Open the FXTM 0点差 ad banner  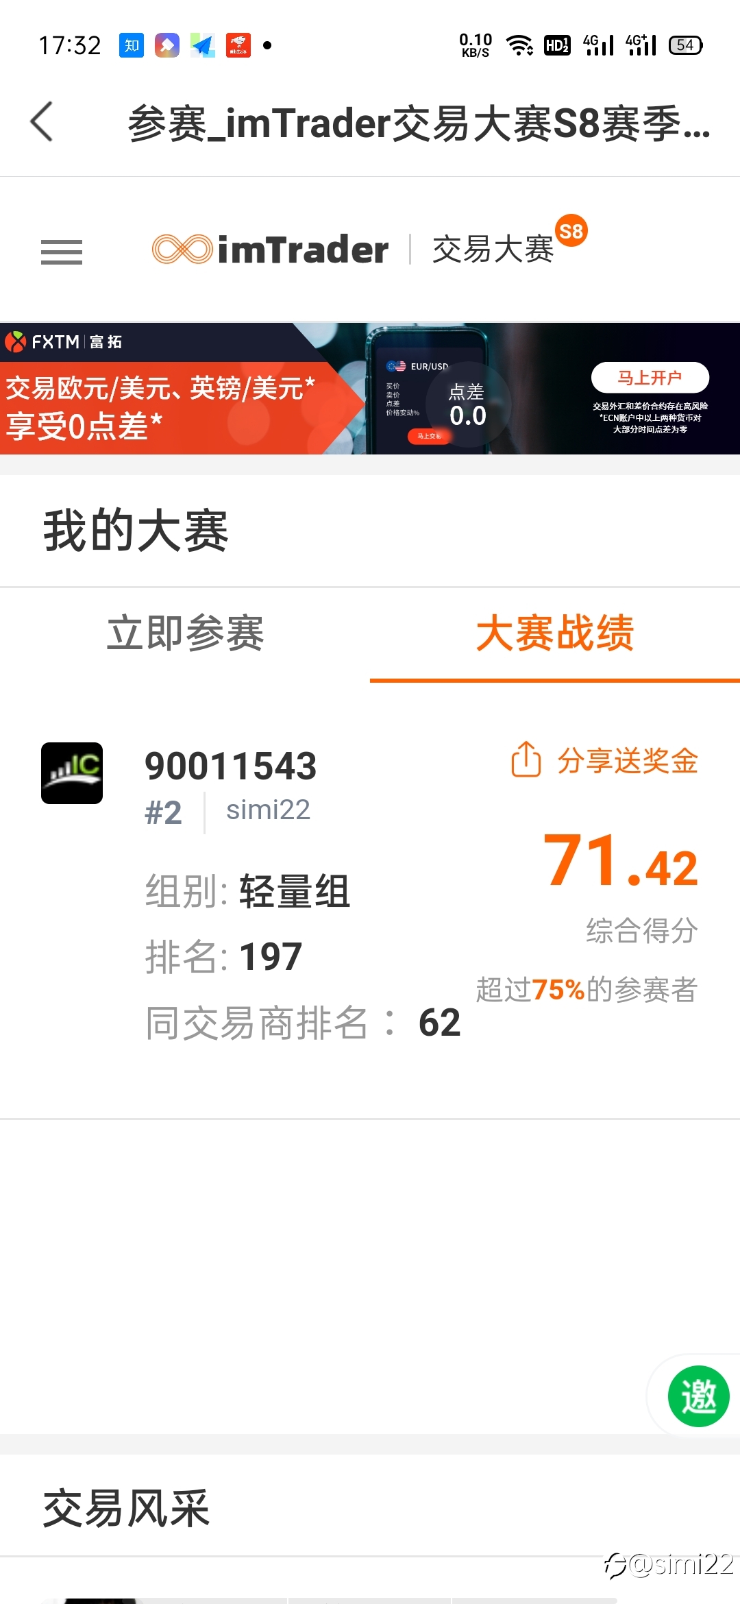click(370, 388)
